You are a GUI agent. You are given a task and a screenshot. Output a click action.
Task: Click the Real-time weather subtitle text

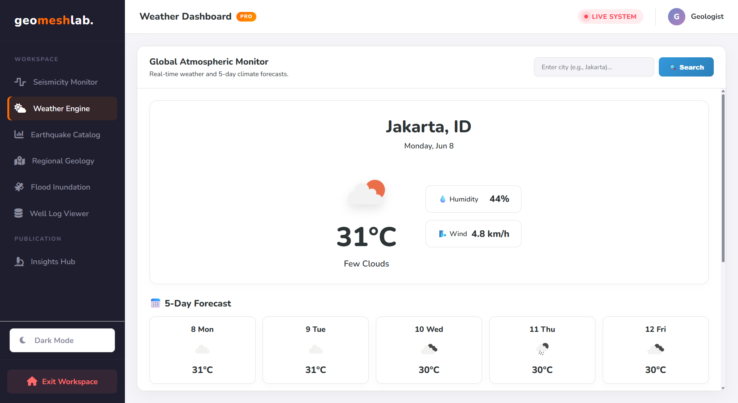coord(219,74)
